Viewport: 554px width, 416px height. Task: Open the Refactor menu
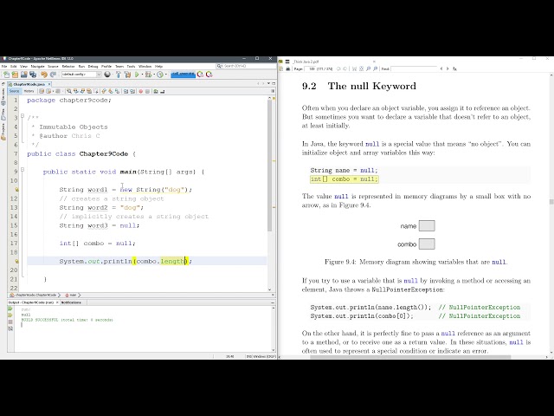coord(68,66)
